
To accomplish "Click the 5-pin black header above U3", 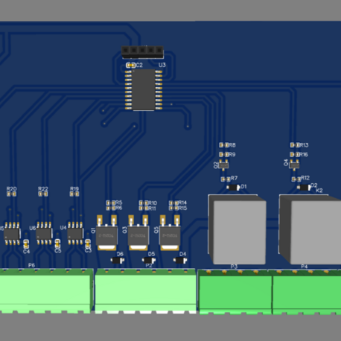I will (x=142, y=52).
